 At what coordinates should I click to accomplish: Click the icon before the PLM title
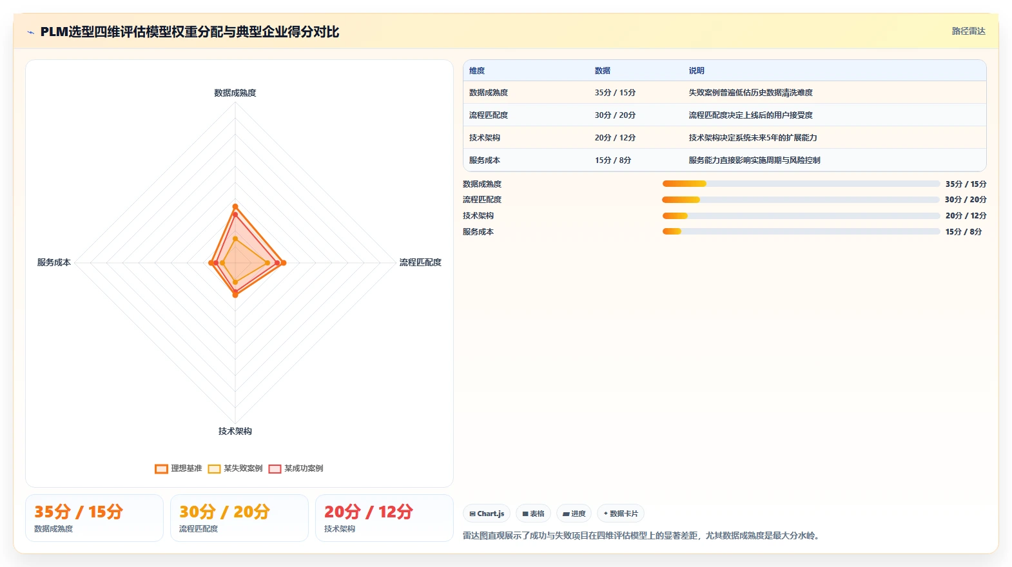tap(30, 32)
